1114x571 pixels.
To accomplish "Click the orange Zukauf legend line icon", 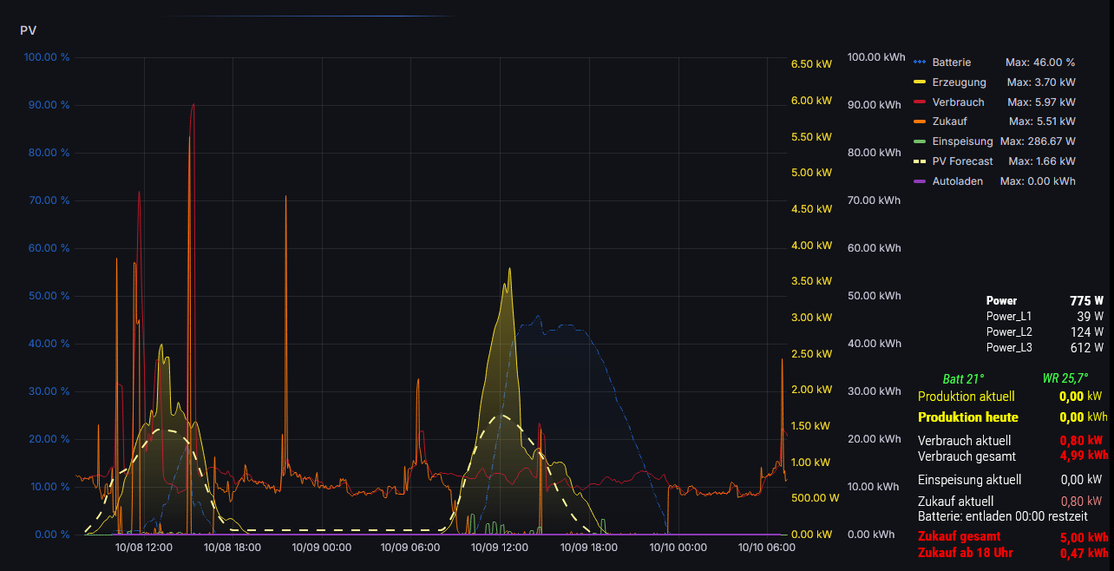I will coord(921,121).
